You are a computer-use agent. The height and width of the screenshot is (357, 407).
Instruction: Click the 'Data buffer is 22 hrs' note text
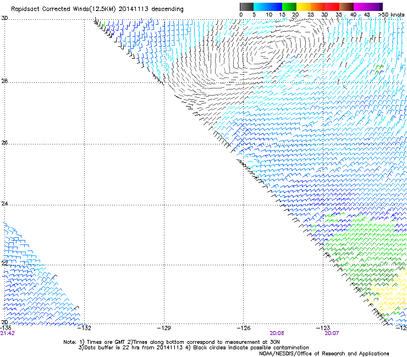point(112,348)
